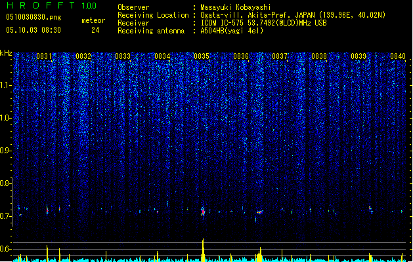Click the 0831 time marker
Viewport: 413px width, 262px height.
[x=44, y=56]
